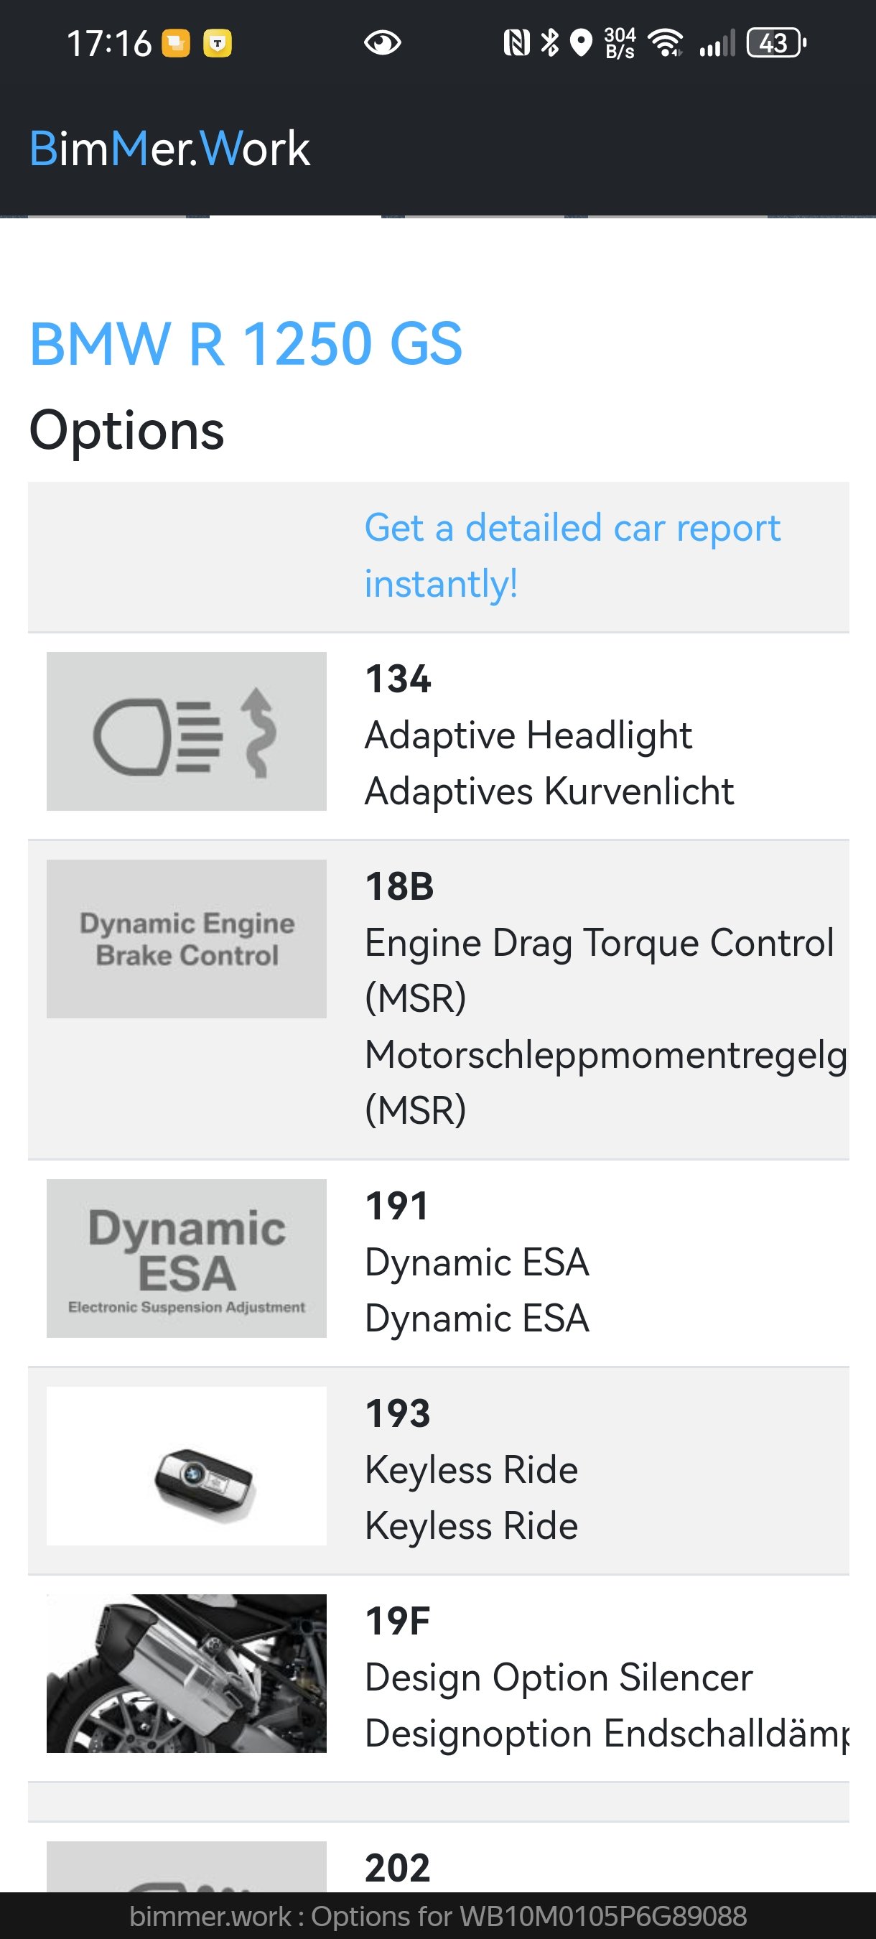Image resolution: width=876 pixels, height=1939 pixels.
Task: Tap the Wi-Fi signal icon
Action: click(666, 43)
